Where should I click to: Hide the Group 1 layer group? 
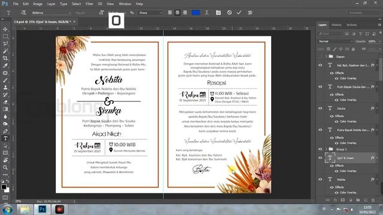[x=320, y=149]
